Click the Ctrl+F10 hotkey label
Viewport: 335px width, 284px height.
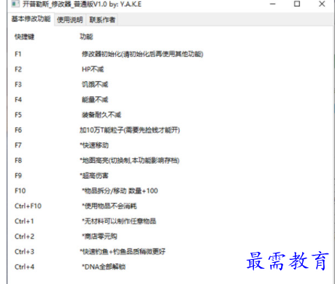[x=28, y=206]
